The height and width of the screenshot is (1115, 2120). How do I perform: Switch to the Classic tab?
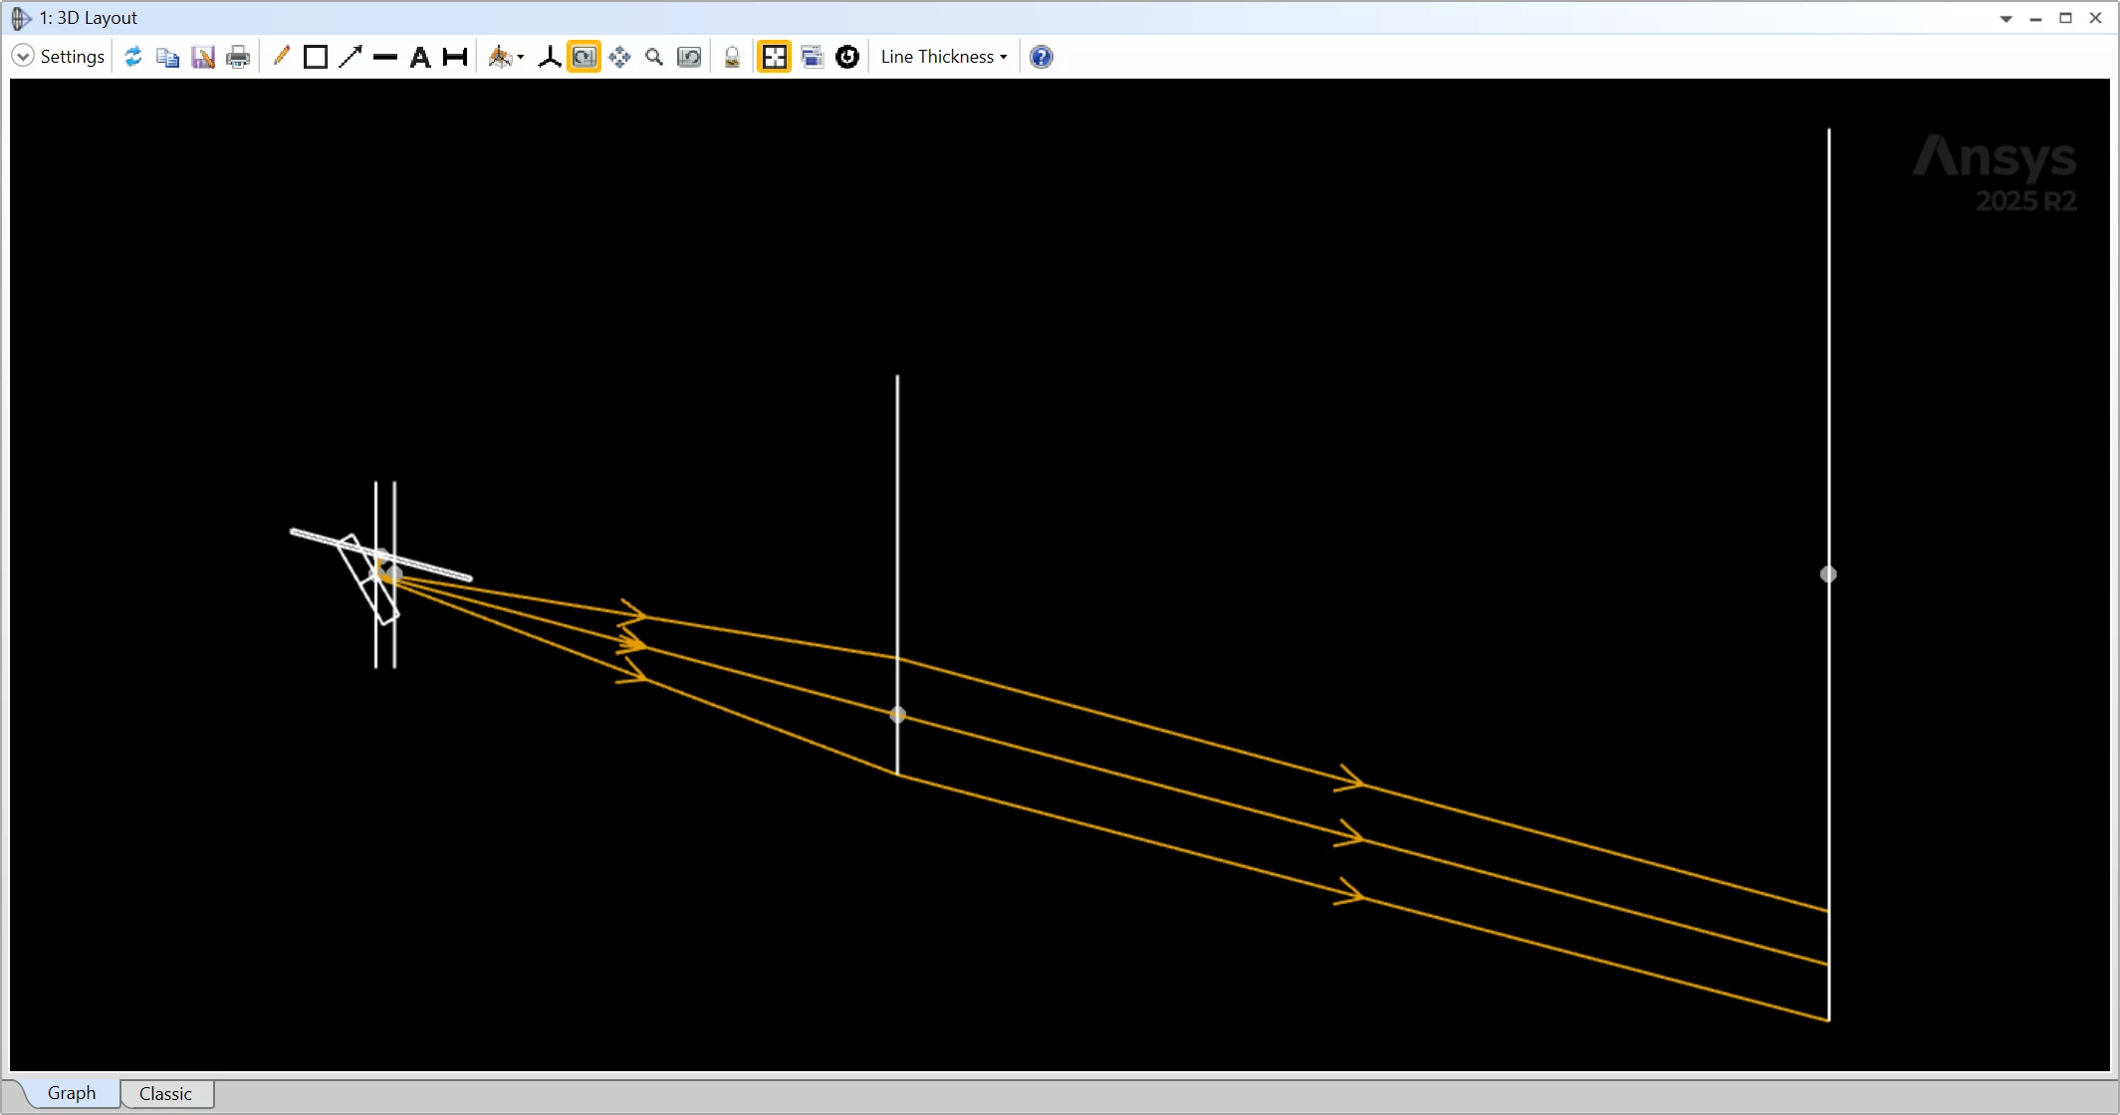[x=165, y=1093]
